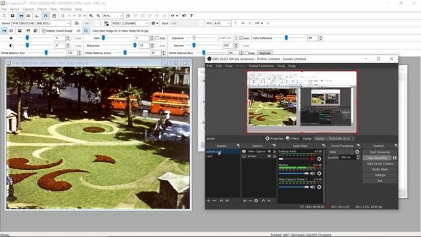Click the Studio Mode button in OBS

coord(380,169)
